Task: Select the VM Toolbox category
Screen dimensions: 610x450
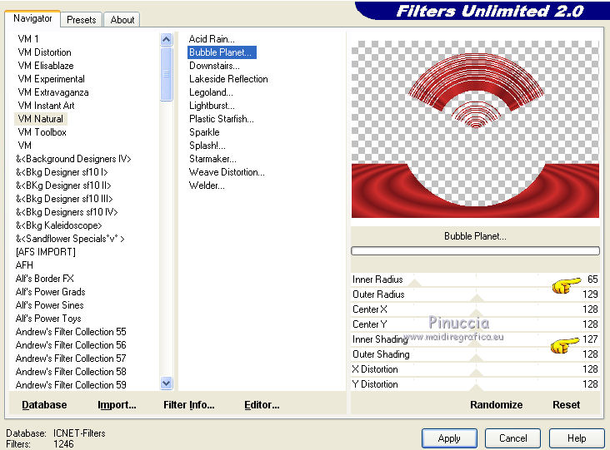Action: point(42,132)
